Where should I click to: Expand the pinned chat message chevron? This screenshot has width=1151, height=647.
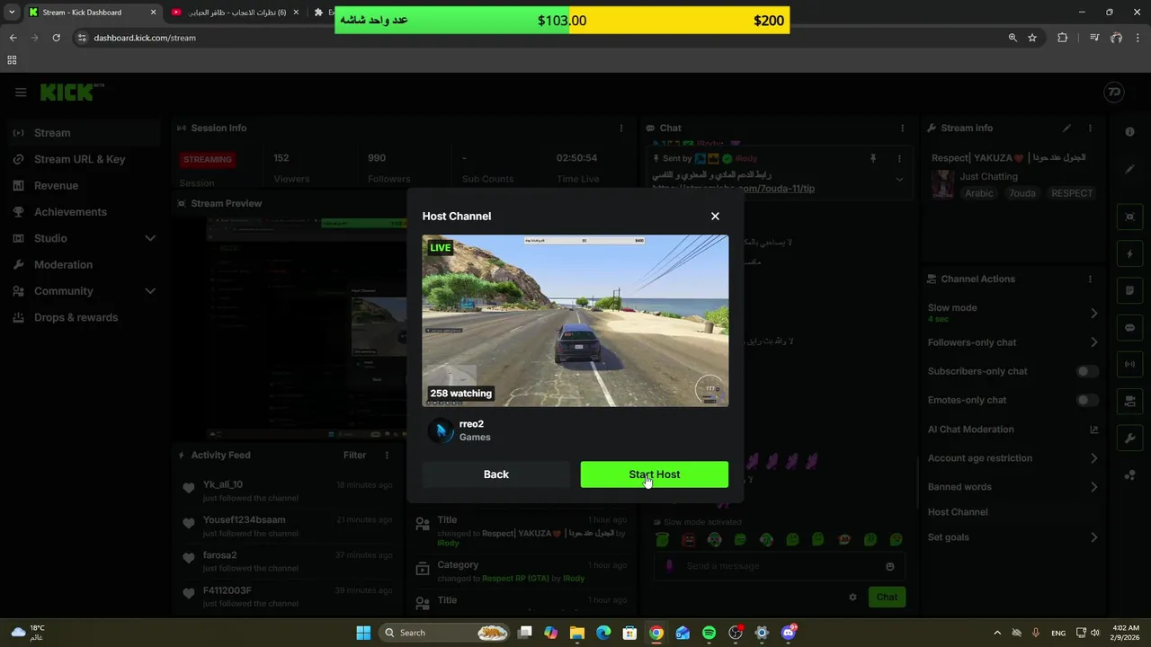[x=899, y=179]
